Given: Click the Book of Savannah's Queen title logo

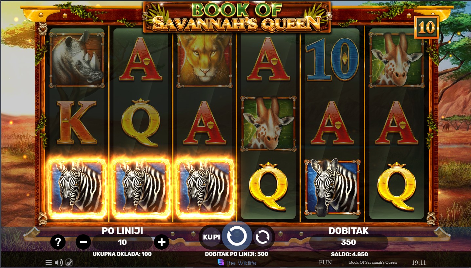Looking at the screenshot, I should (x=237, y=17).
